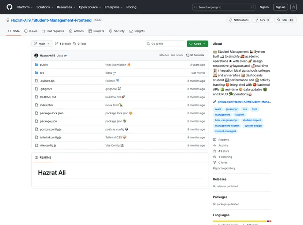Fork the repository
The height and width of the screenshot is (225, 303).
[262, 20]
